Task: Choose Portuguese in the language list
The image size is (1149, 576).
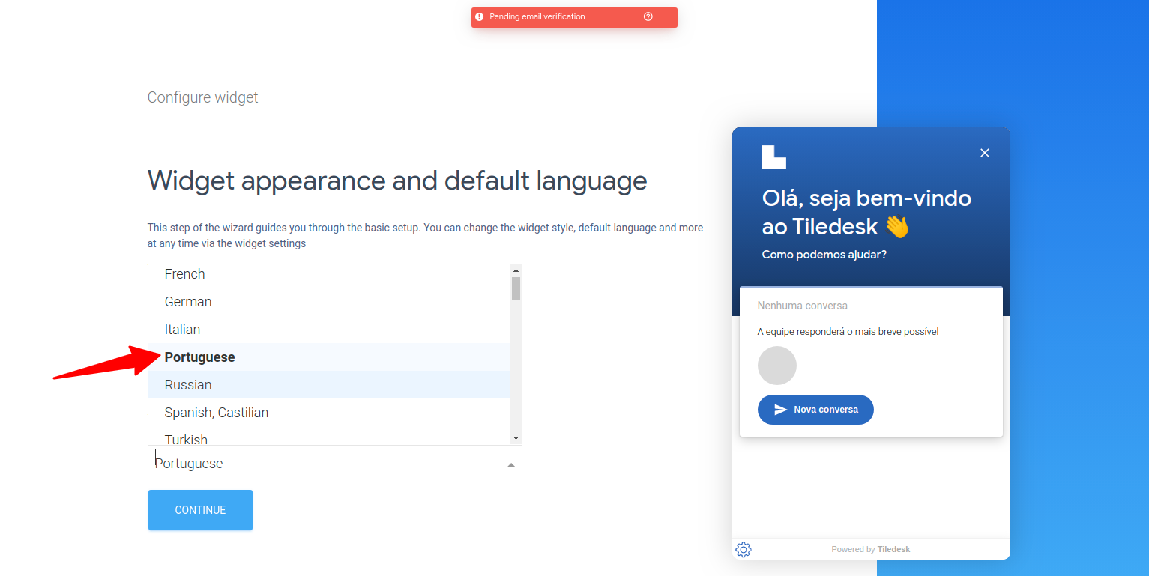Action: click(329, 357)
